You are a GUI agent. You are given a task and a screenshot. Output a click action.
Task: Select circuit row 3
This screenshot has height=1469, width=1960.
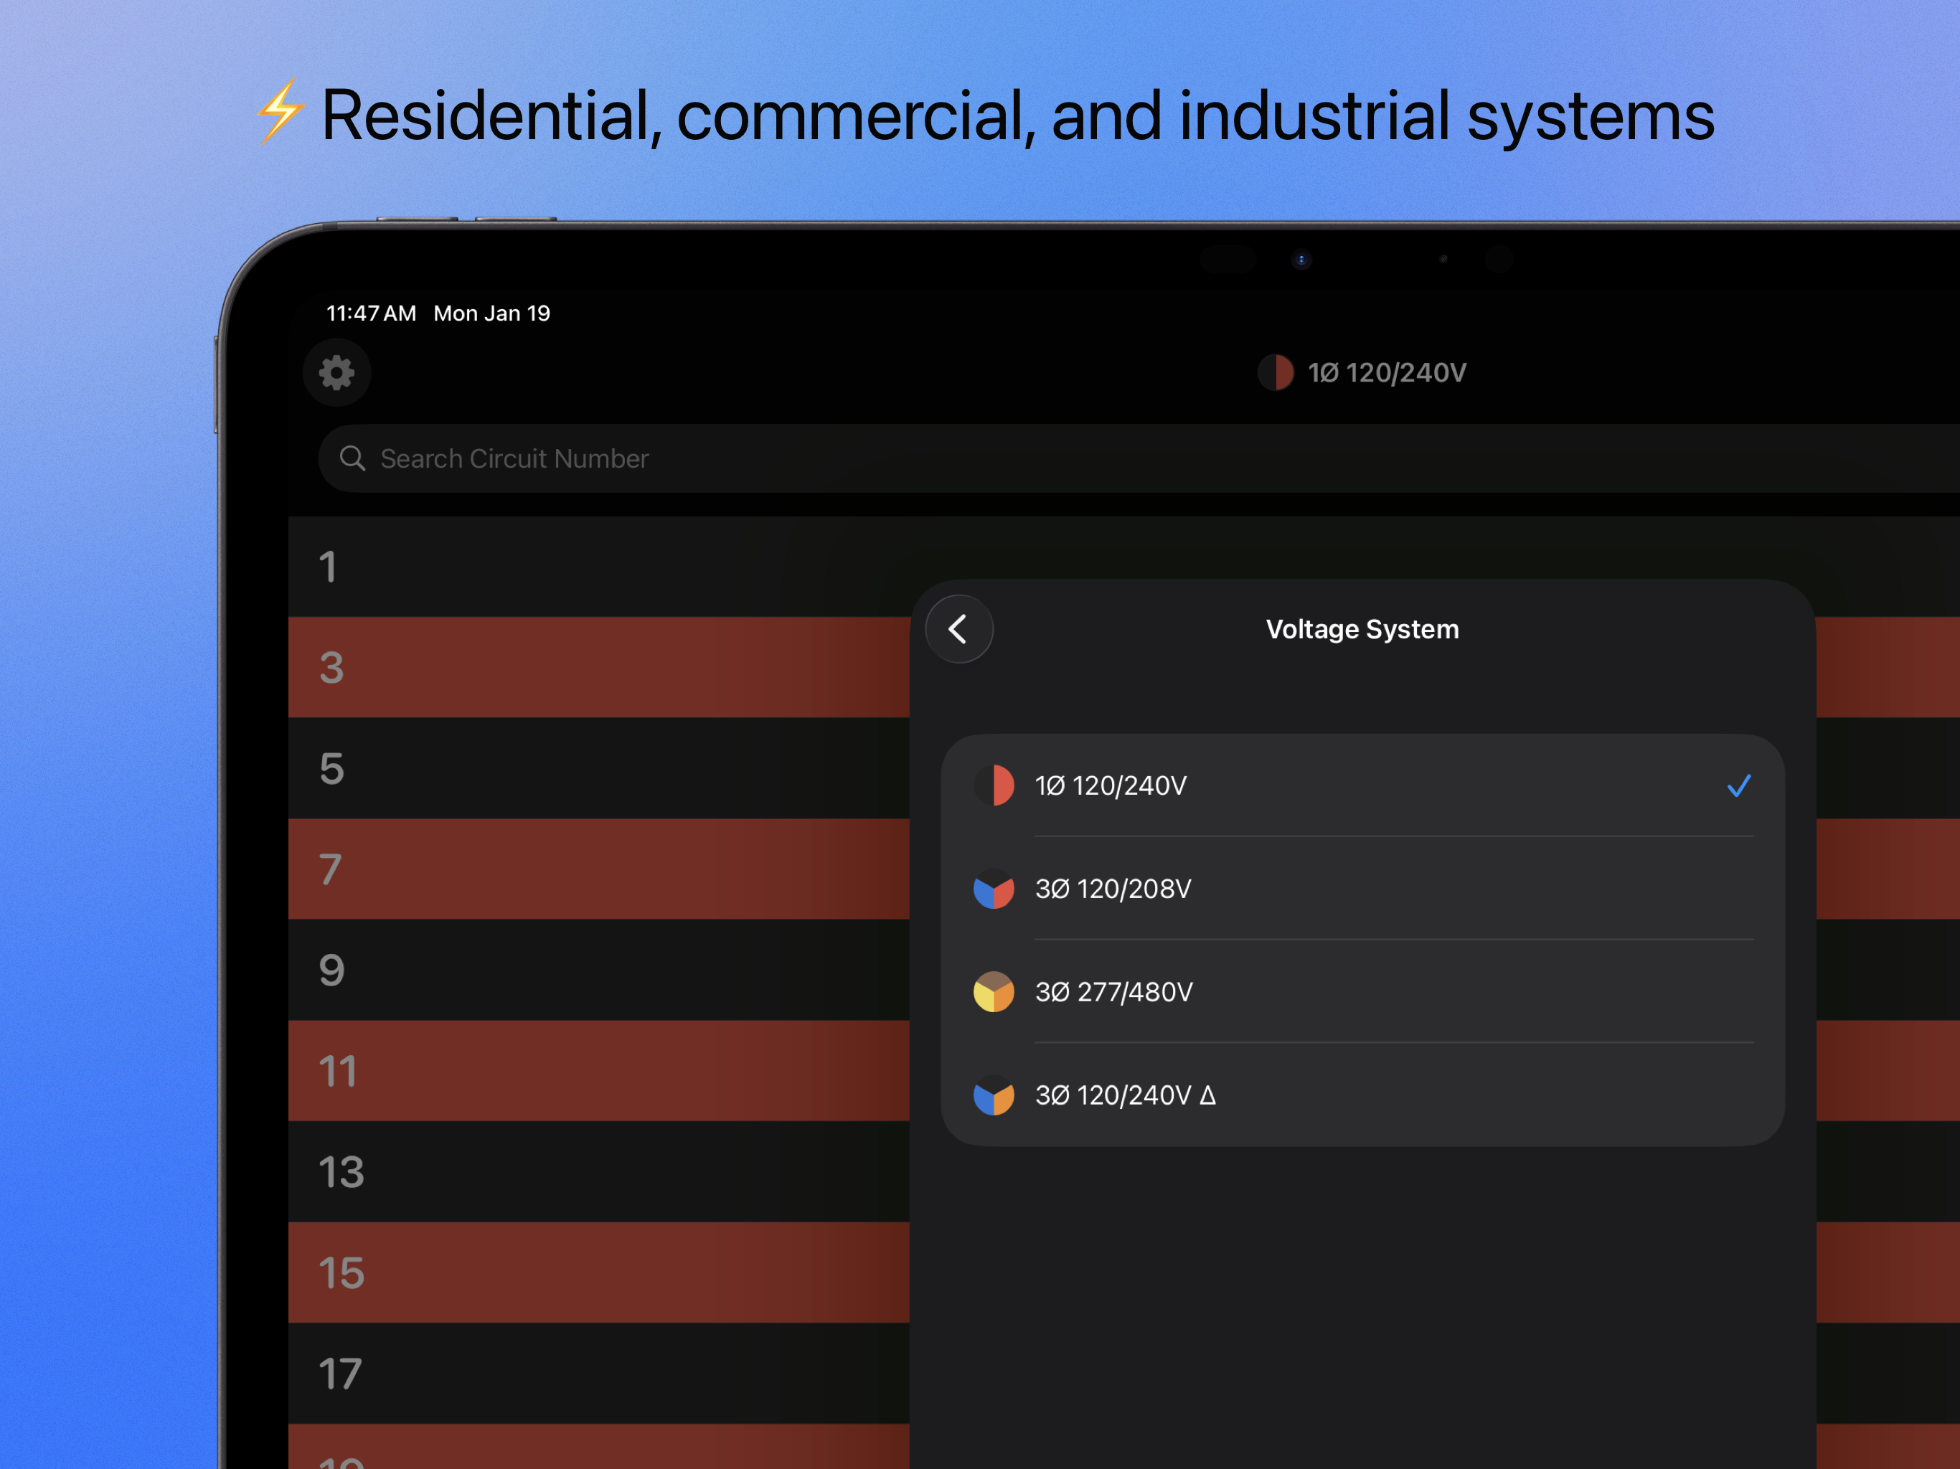(599, 667)
